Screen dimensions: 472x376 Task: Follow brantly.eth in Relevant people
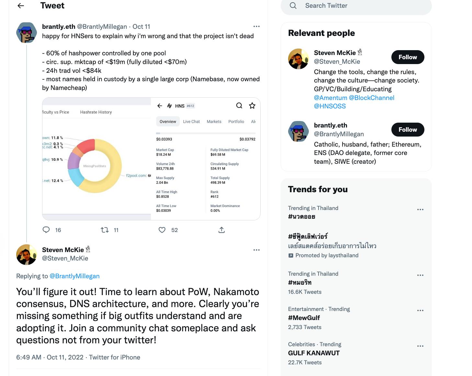[408, 130]
